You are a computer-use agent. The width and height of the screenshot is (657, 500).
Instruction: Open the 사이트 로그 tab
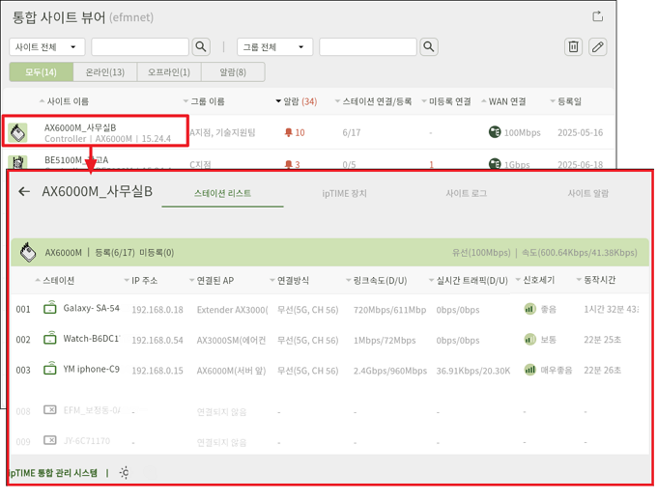(x=466, y=193)
